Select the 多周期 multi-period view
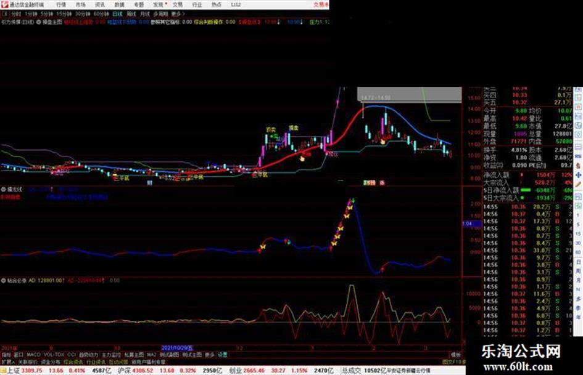Viewport: 583px width, 375px height. click(x=160, y=14)
